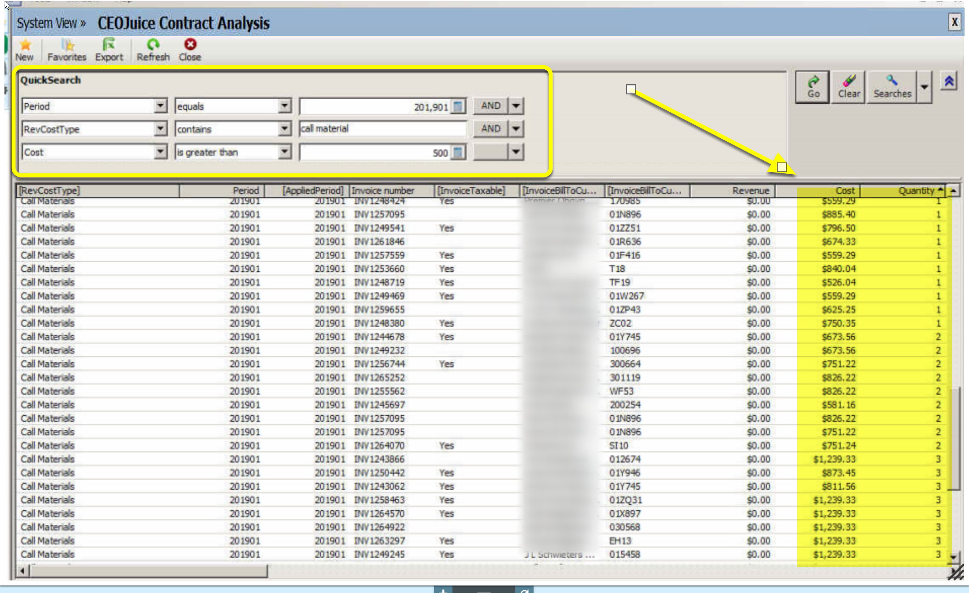Open the 'is greater than' operator dropdown
This screenshot has height=593, width=969.
pyautogui.click(x=285, y=152)
